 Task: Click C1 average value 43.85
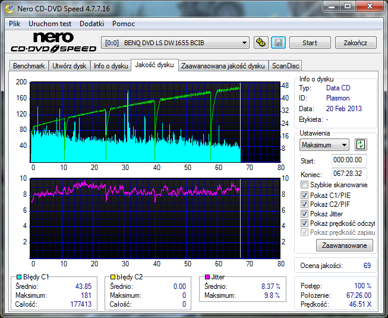tap(83, 286)
